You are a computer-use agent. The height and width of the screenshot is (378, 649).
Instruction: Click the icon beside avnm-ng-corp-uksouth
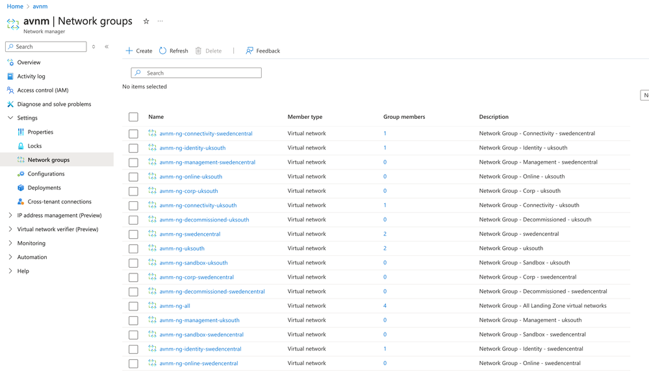click(x=152, y=191)
